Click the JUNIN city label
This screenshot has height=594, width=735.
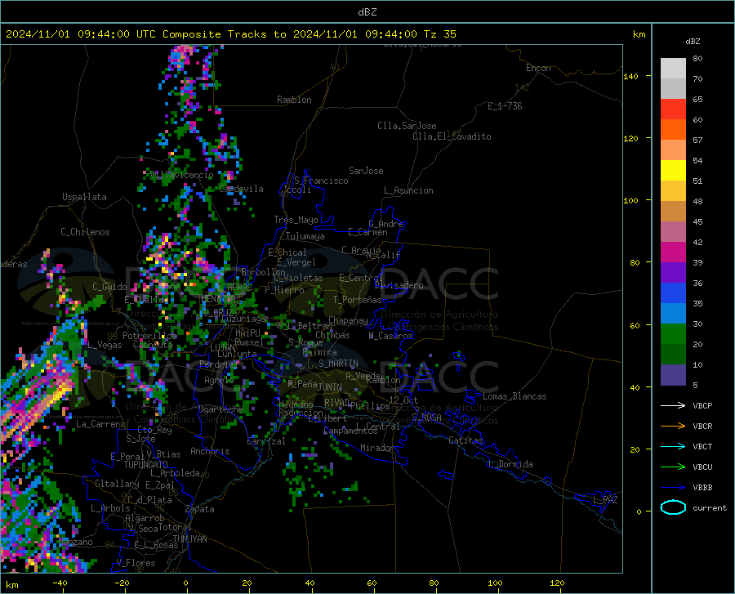(330, 386)
